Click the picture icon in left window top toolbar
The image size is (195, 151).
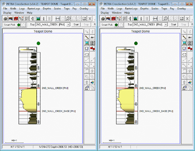(x=84, y=19)
